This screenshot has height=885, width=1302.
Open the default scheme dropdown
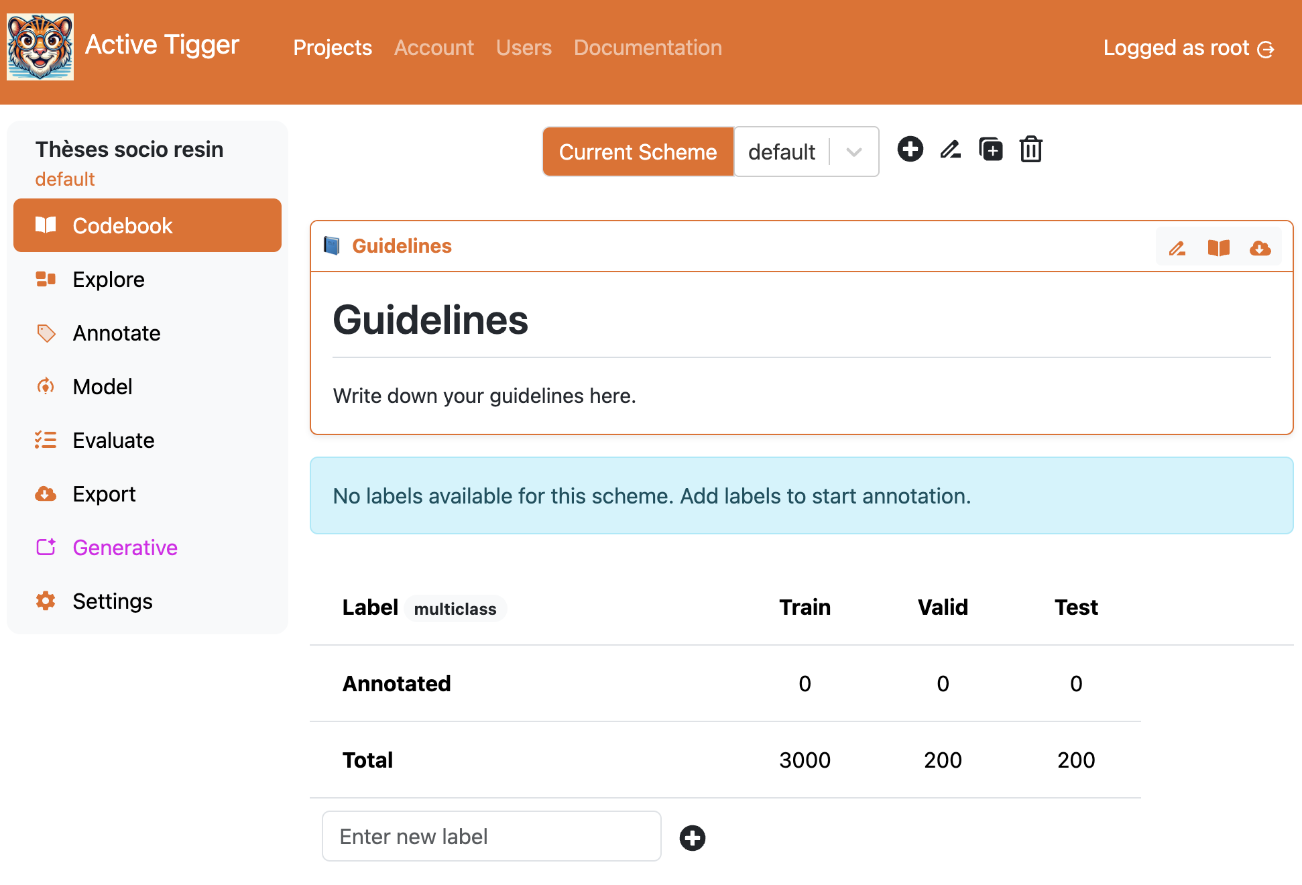coord(782,152)
